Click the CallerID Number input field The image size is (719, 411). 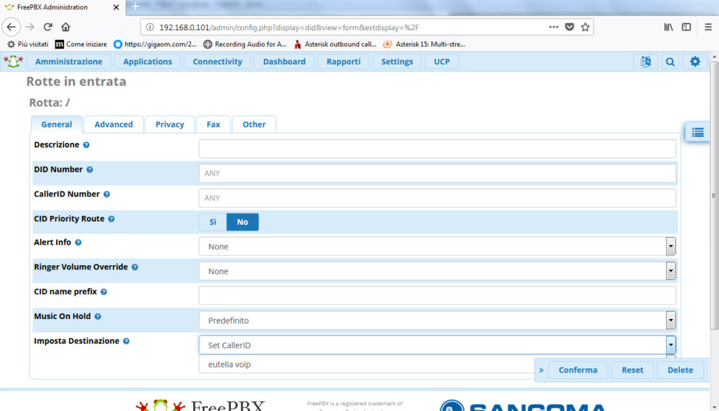(x=437, y=198)
